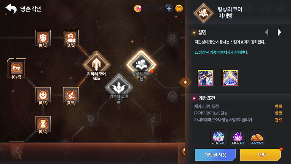Select the star circle skill node
Viewport: 291px width, 164px height.
coord(43,95)
